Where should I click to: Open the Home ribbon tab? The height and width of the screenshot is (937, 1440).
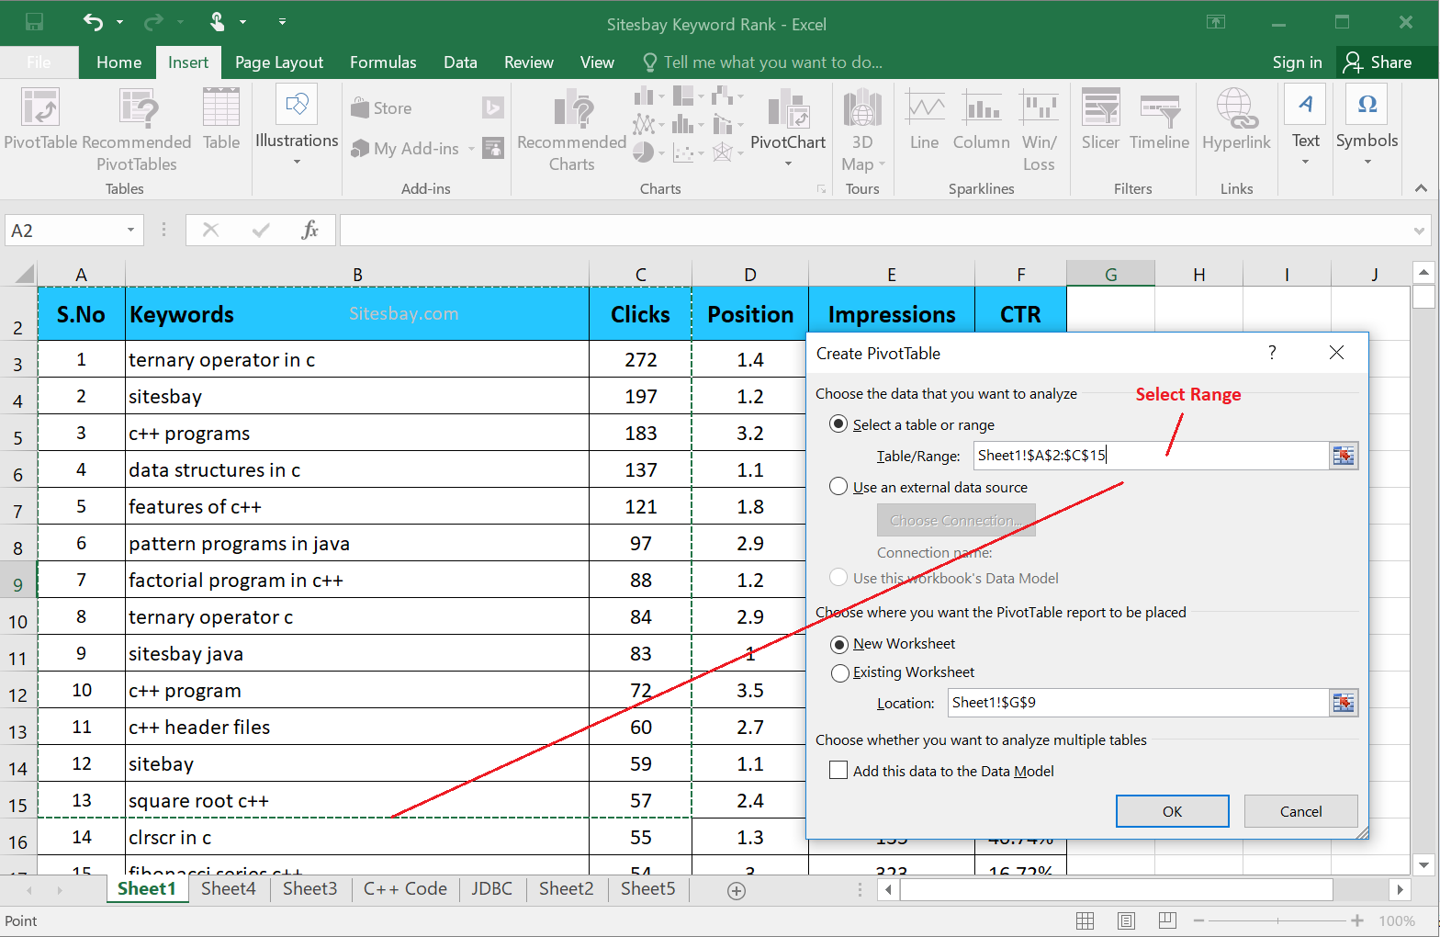coord(119,62)
